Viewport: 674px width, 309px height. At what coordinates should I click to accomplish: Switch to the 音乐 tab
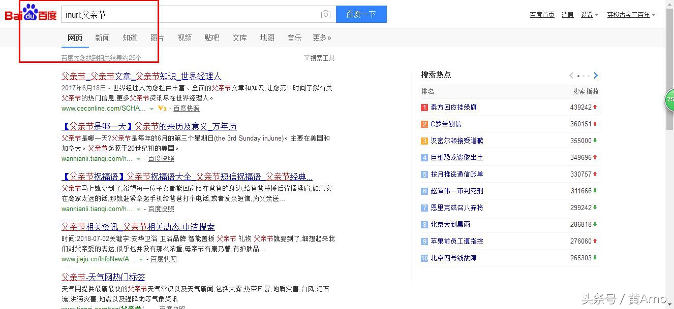coord(294,38)
